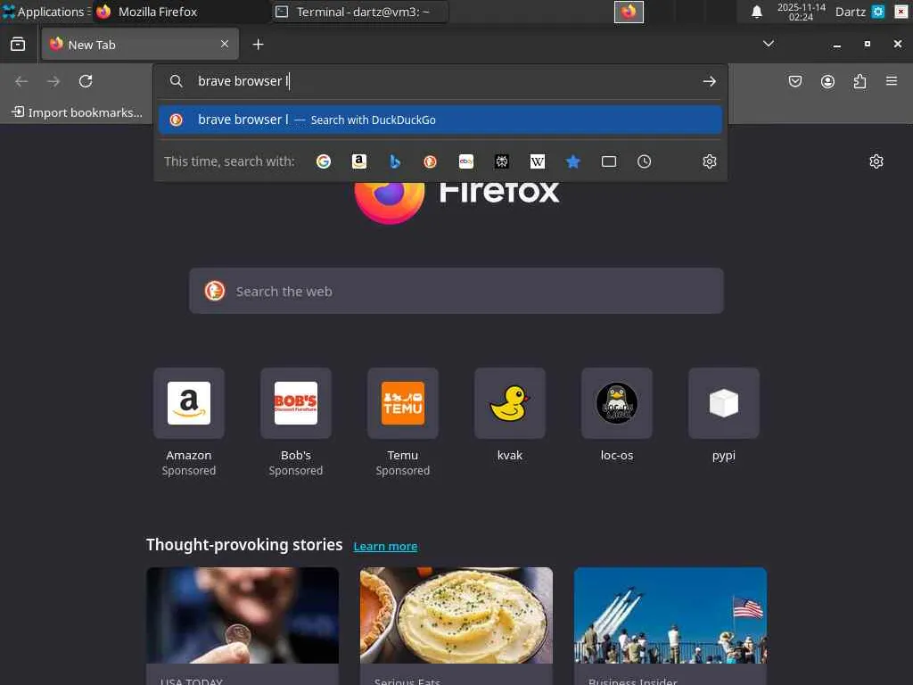Open the USA TODAY coin story card
The width and height of the screenshot is (913, 685).
243,625
